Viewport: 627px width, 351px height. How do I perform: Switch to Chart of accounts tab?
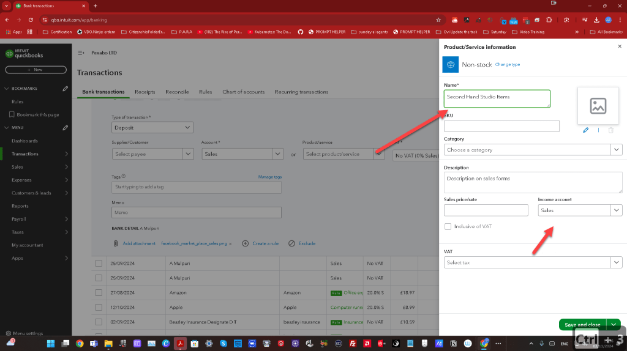244,92
